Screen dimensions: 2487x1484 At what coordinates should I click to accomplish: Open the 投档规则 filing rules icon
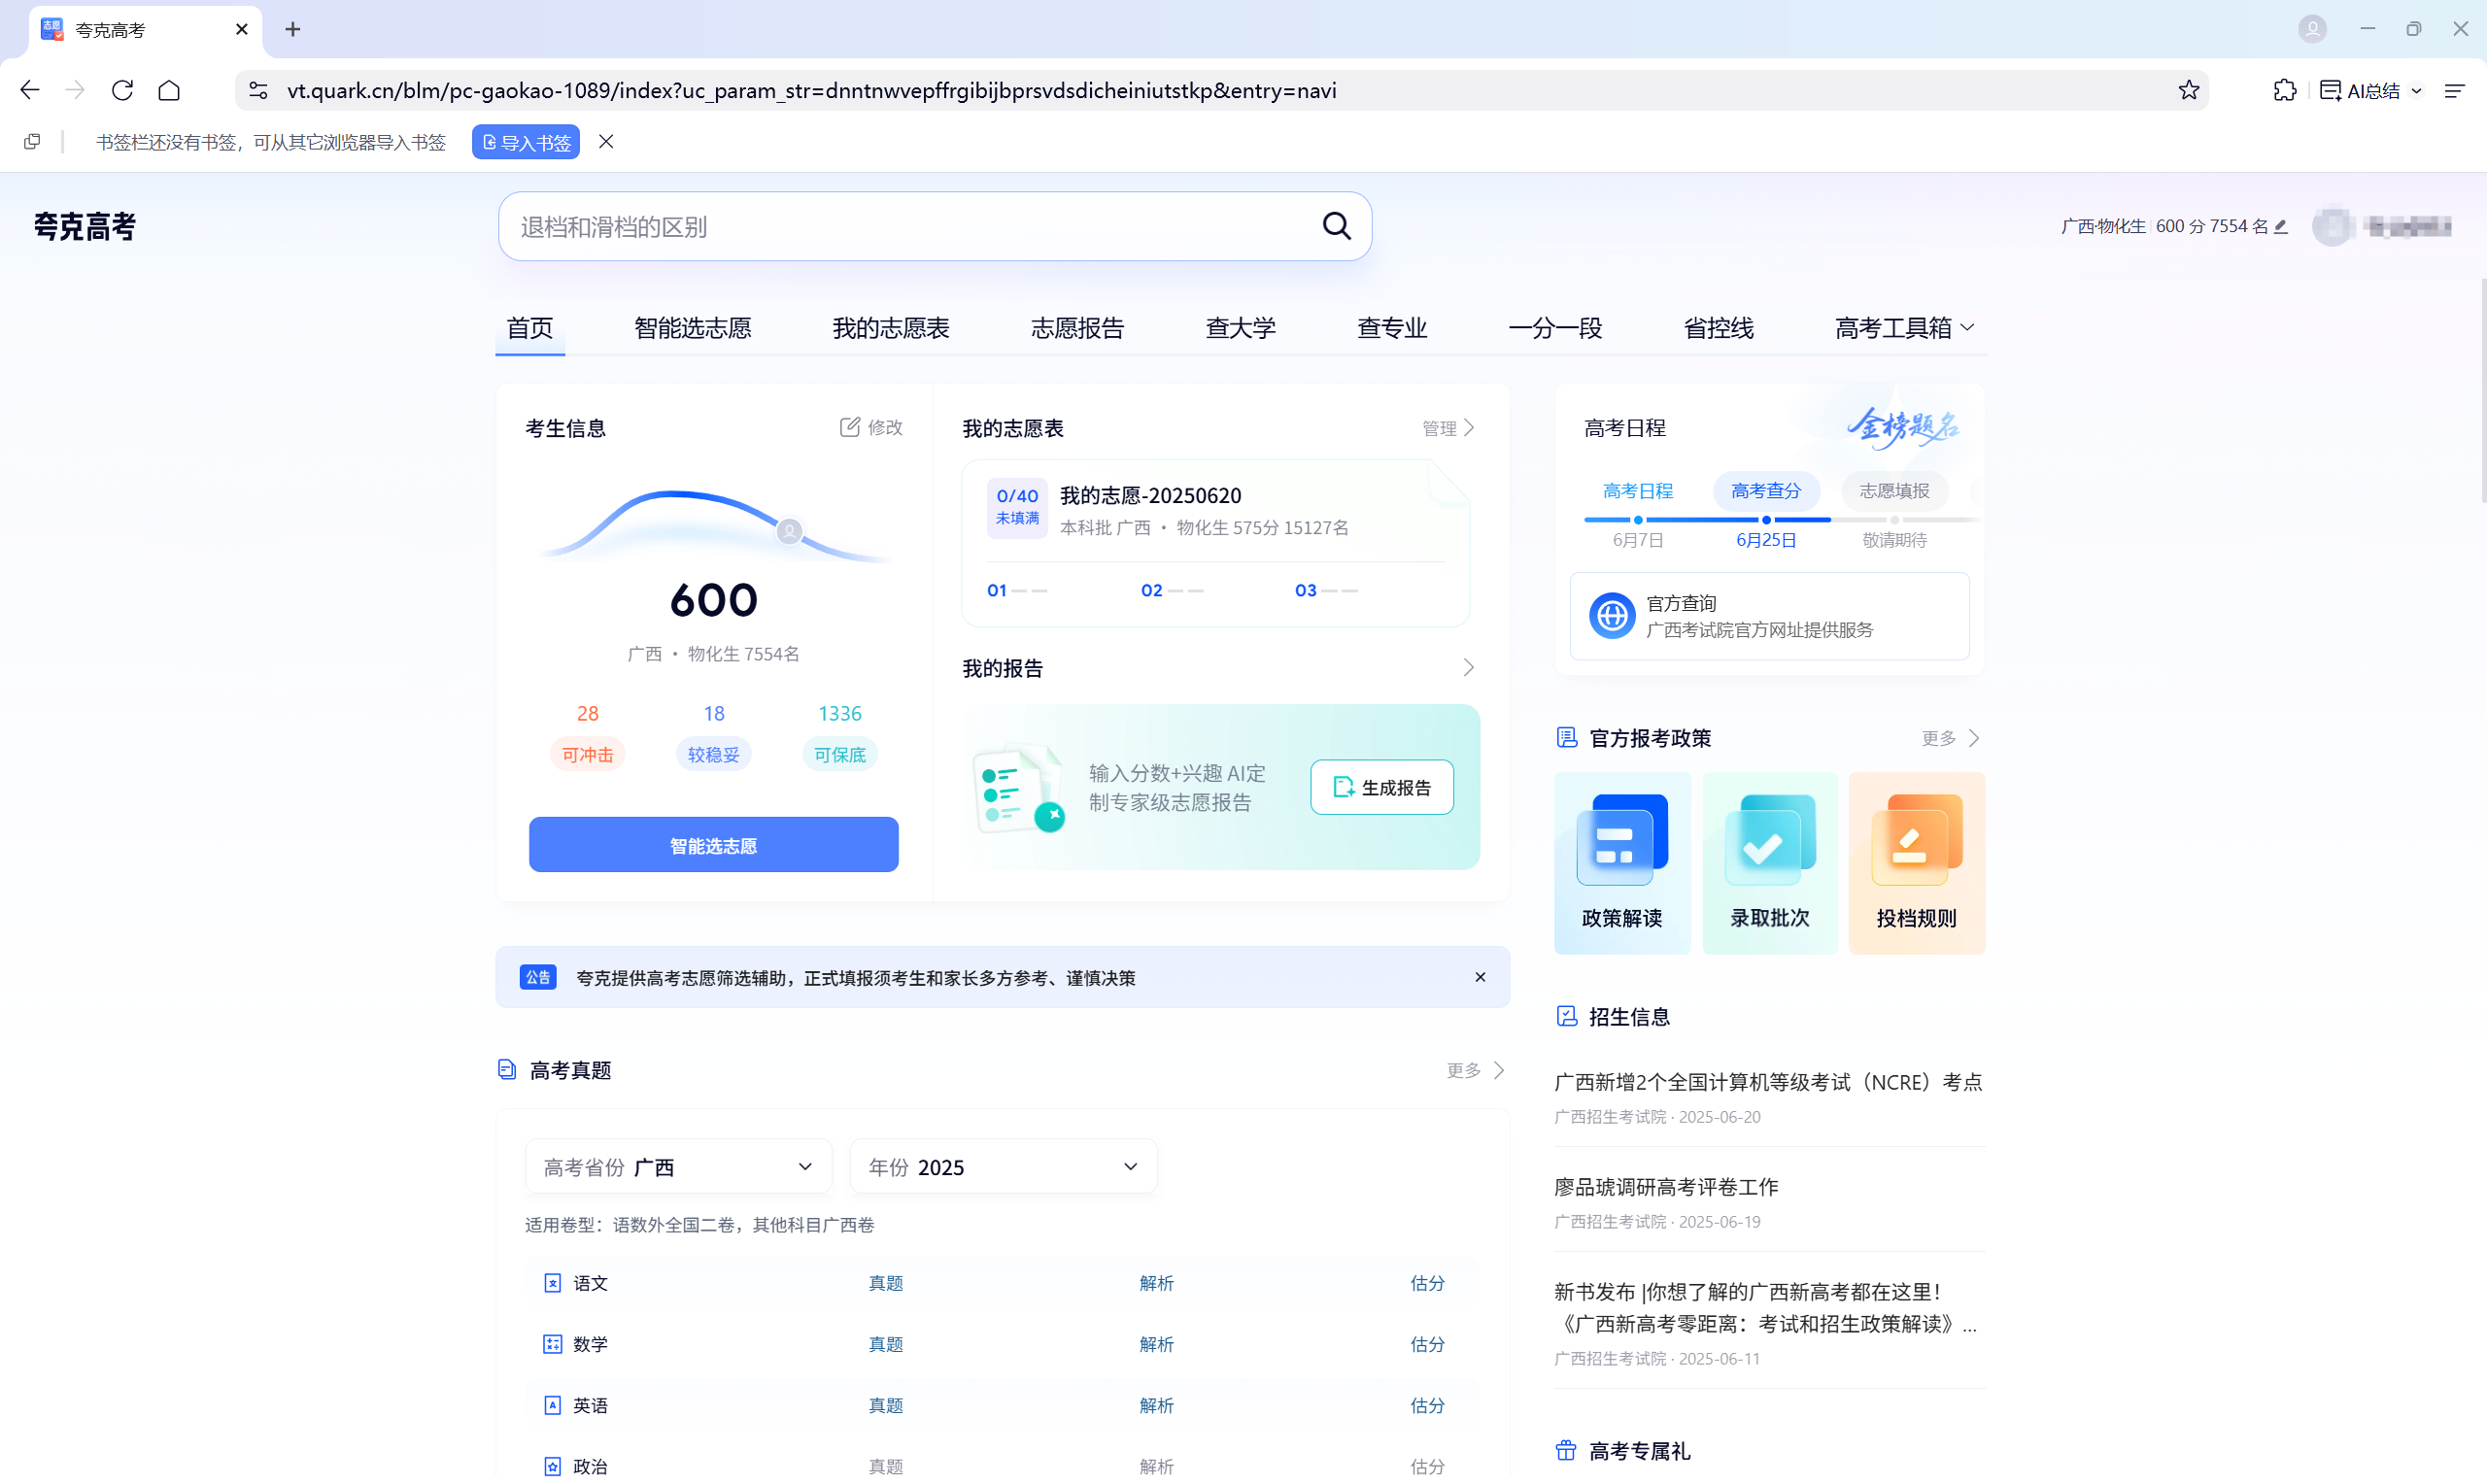(x=1915, y=838)
